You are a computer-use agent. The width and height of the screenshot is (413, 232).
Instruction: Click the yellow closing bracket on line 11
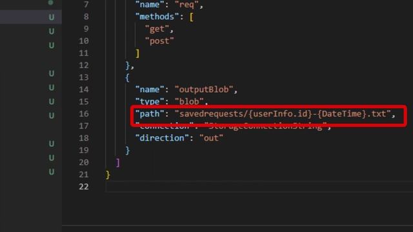tap(137, 53)
